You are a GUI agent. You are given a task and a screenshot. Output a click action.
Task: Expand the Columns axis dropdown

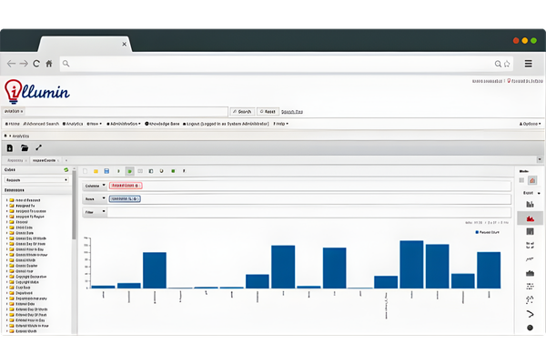click(x=104, y=185)
